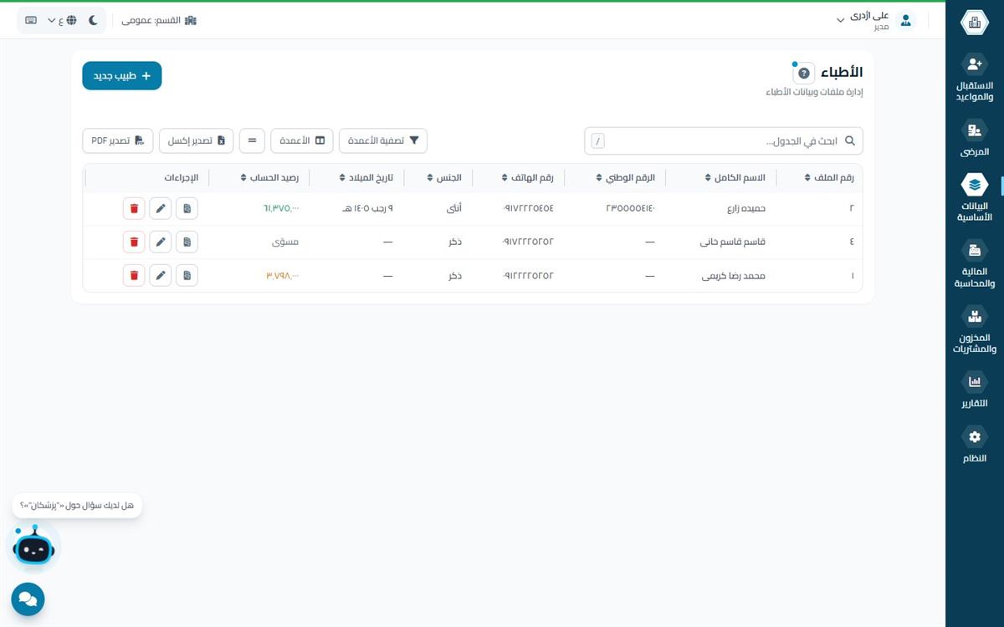Focus the ابحث في الجدول search field
The height and width of the screenshot is (627, 1004).
724,141
